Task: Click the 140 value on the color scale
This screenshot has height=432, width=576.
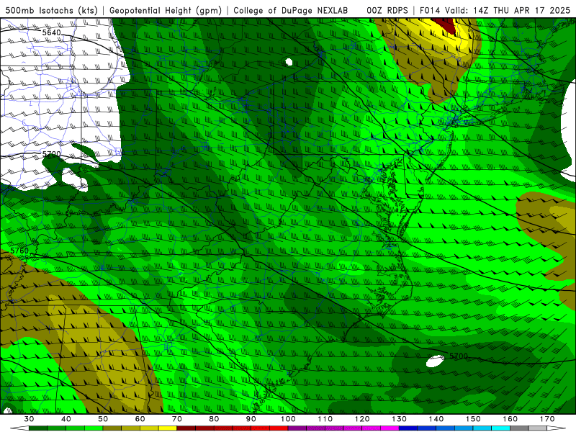Action: coord(436,419)
